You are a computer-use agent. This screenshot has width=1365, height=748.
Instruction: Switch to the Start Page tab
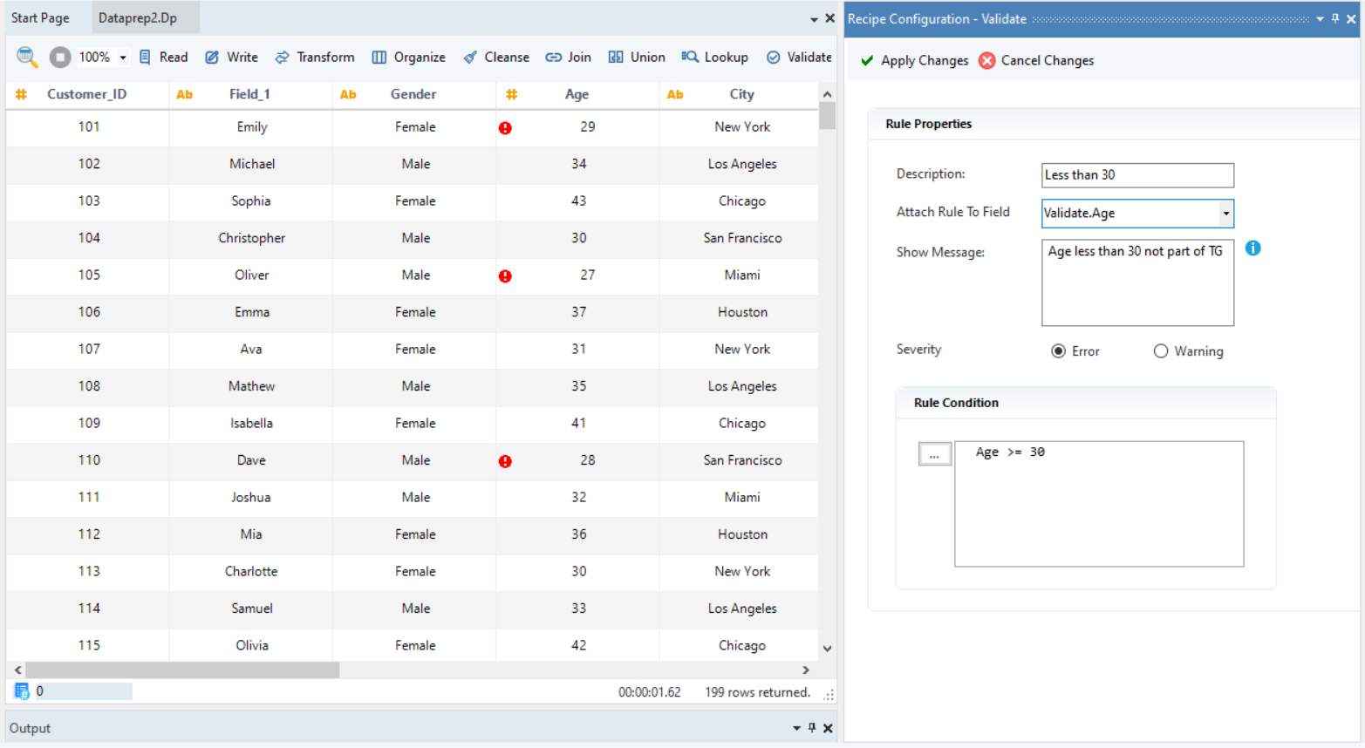coord(40,17)
